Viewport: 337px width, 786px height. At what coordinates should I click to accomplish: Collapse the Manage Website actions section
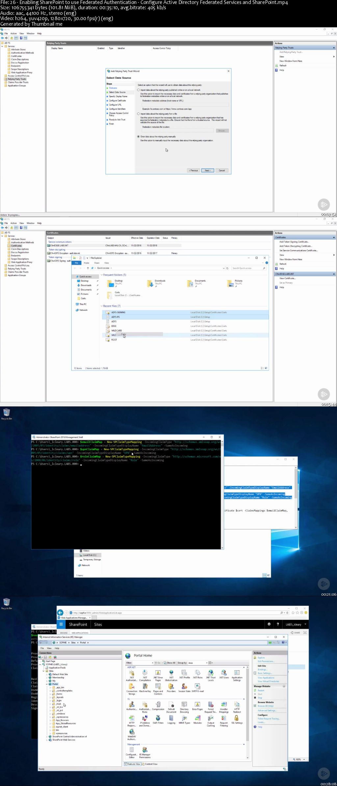(x=284, y=686)
